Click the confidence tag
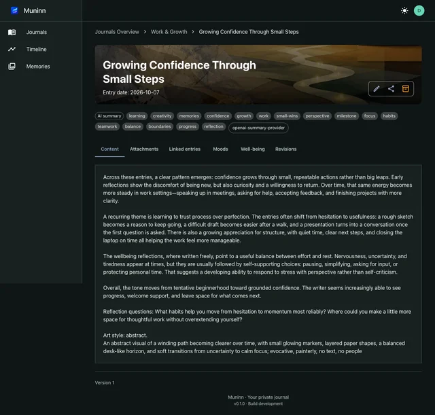 (x=217, y=116)
